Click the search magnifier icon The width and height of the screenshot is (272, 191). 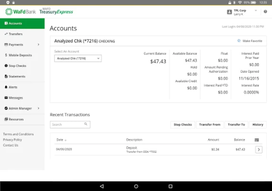[x=86, y=124]
